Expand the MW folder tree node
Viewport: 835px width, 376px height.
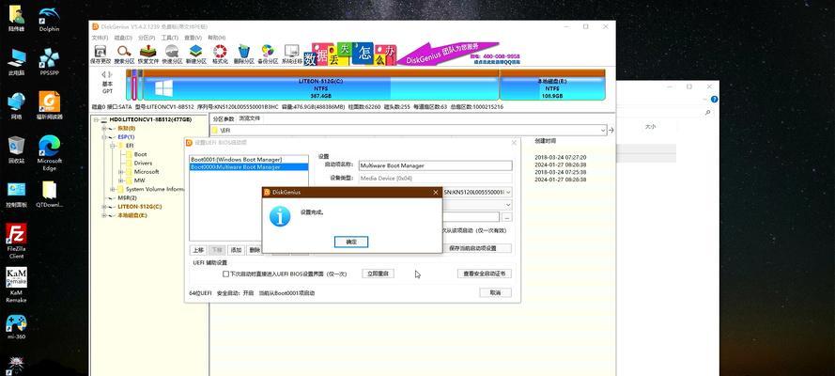(121, 180)
